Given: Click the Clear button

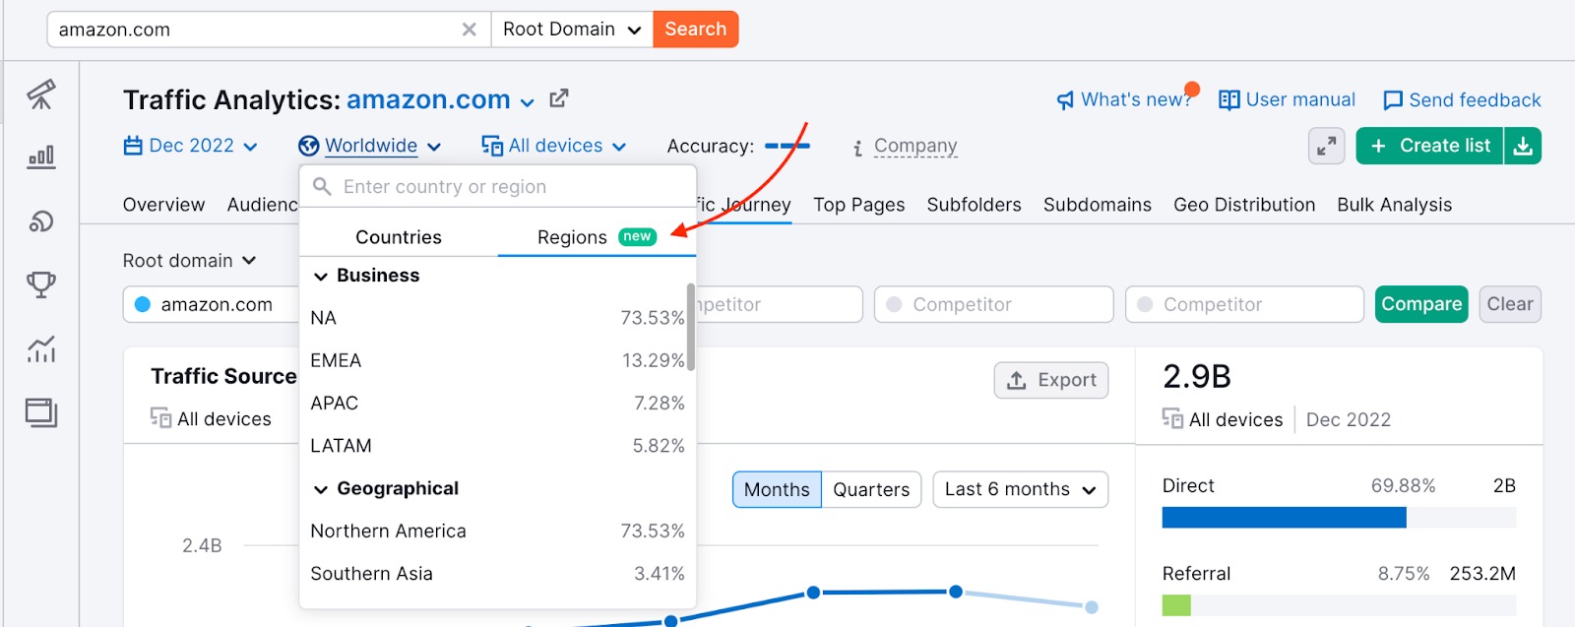Looking at the screenshot, I should (1510, 304).
